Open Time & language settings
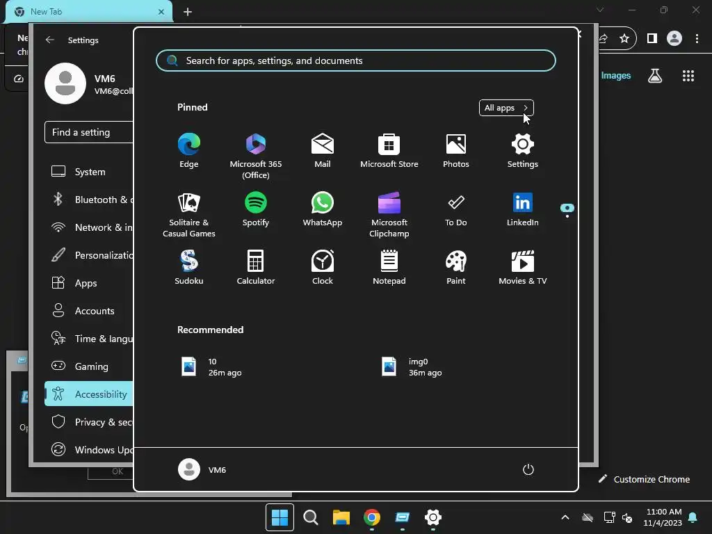This screenshot has height=534, width=712. (x=90, y=339)
